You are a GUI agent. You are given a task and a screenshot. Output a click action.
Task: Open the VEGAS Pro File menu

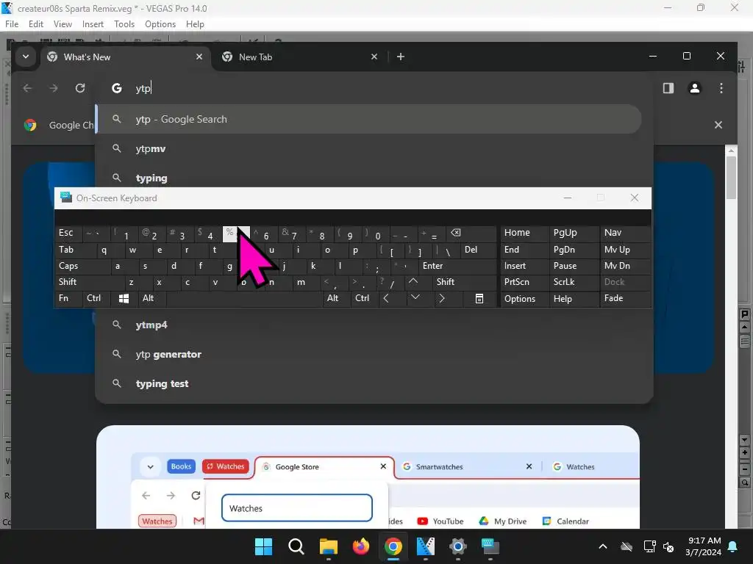point(12,24)
